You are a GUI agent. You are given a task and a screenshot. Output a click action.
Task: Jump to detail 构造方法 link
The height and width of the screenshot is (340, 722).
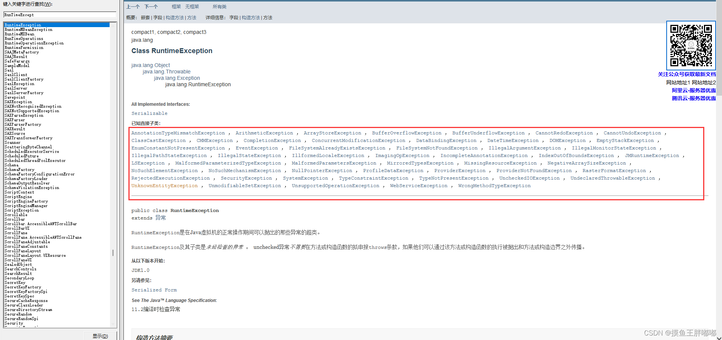click(251, 18)
